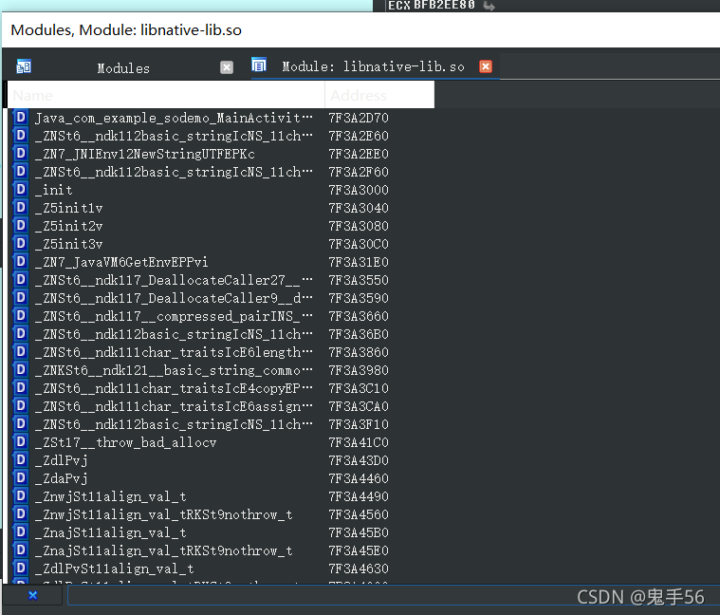Select the _Z5init2v function name
The height and width of the screenshot is (615, 720).
(69, 226)
